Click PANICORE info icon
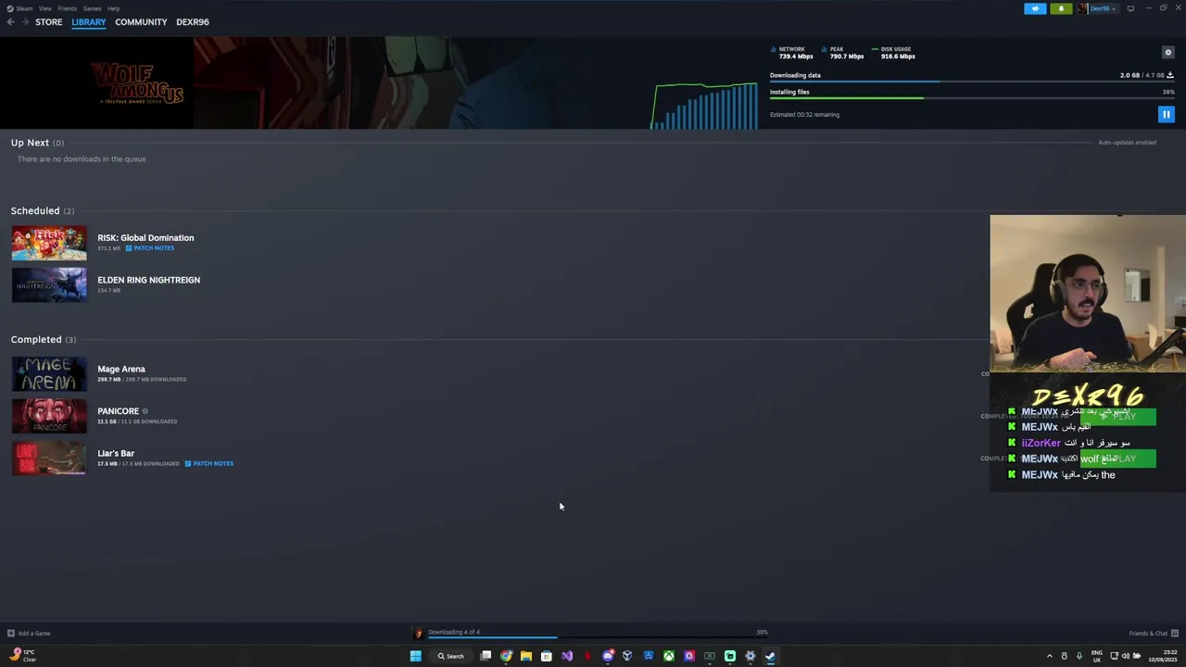Viewport: 1186px width, 667px height. pyautogui.click(x=145, y=411)
